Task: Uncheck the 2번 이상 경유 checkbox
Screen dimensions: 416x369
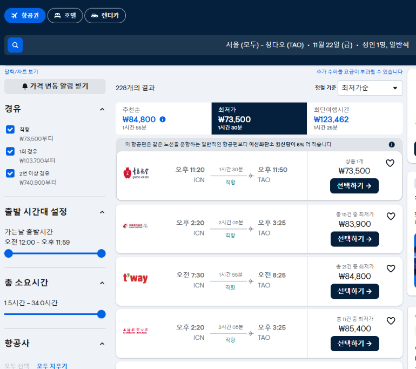Action: pyautogui.click(x=10, y=173)
